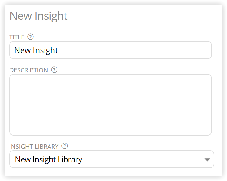Click the TITLE field label
Image resolution: width=227 pixels, height=181 pixels.
pyautogui.click(x=17, y=37)
